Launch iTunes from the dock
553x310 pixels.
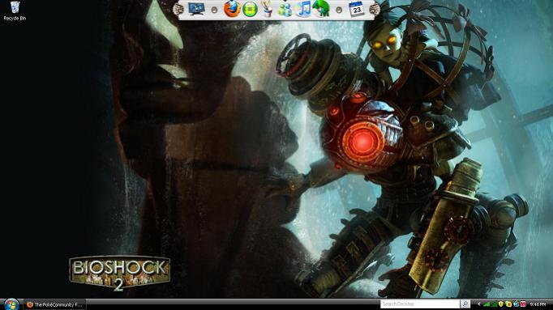[303, 9]
